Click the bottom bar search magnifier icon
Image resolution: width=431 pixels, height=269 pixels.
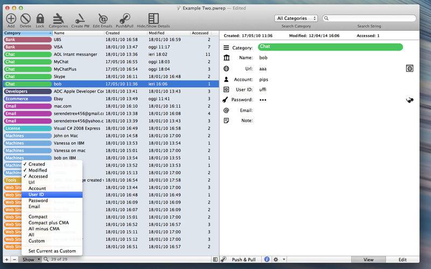pyautogui.click(x=46, y=259)
